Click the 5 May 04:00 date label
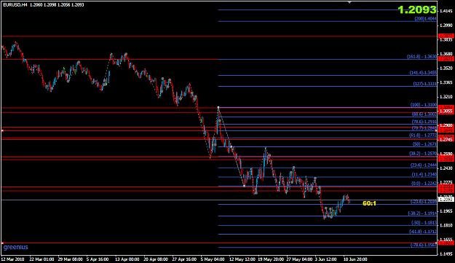Screen dimensions: 455x263 click(x=213, y=259)
